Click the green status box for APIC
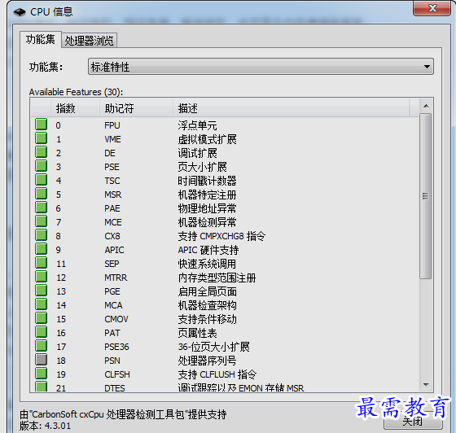Screen dimensions: 456x433 41,249
